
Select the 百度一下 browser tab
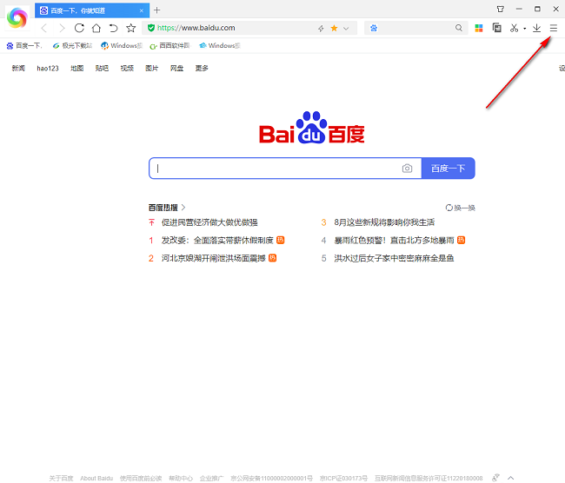point(92,10)
